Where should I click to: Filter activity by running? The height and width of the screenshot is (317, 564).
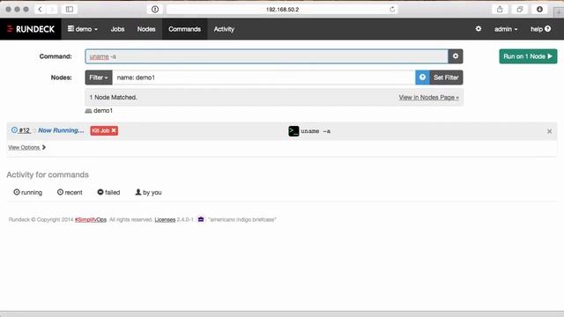pos(27,192)
